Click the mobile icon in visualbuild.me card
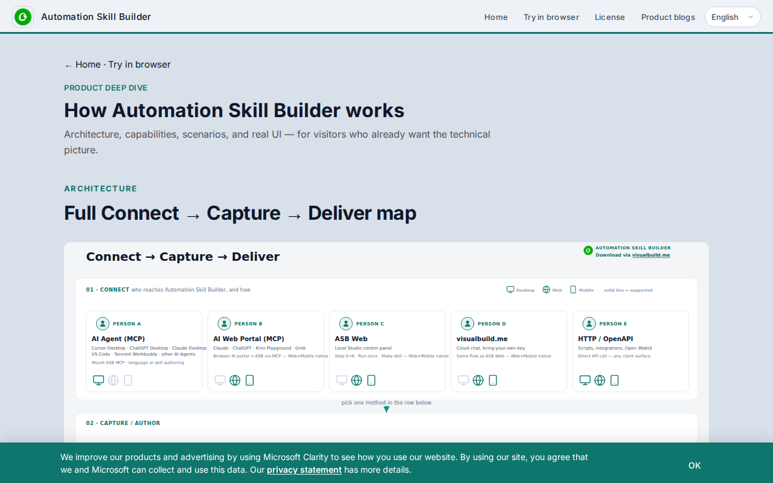The image size is (773, 483). 493,380
